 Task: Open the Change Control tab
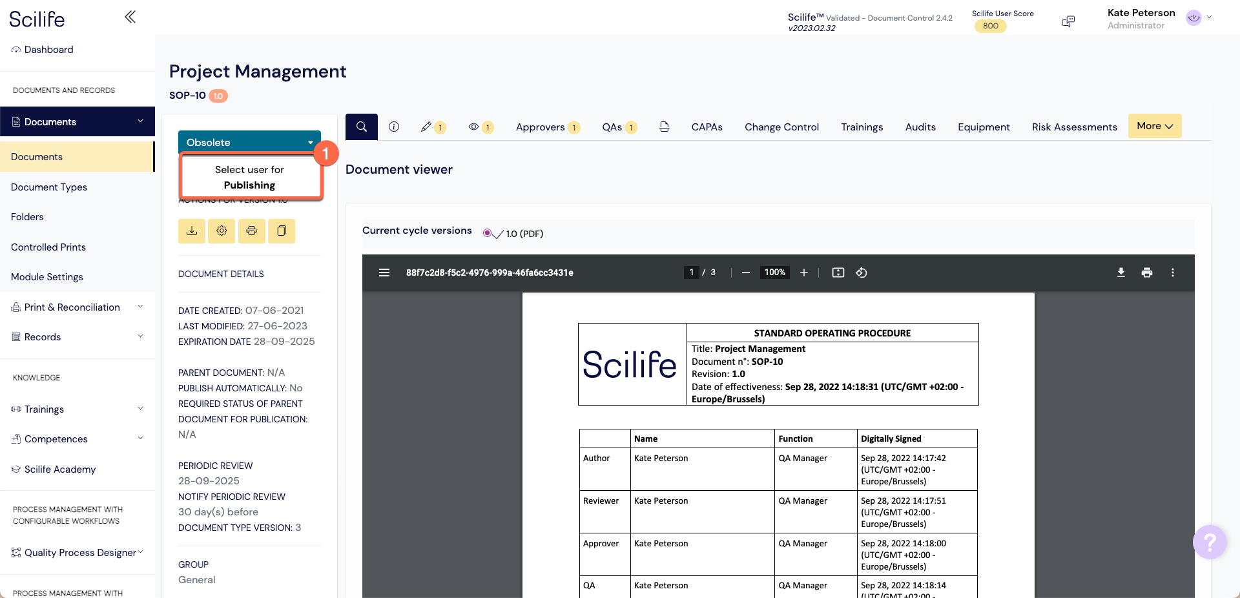(x=781, y=127)
